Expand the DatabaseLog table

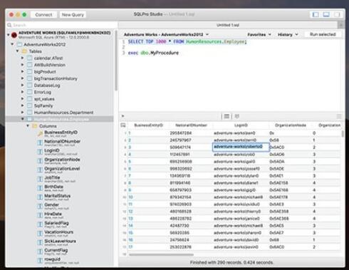coord(22,85)
